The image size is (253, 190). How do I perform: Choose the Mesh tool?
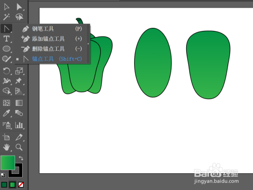click(x=7, y=103)
